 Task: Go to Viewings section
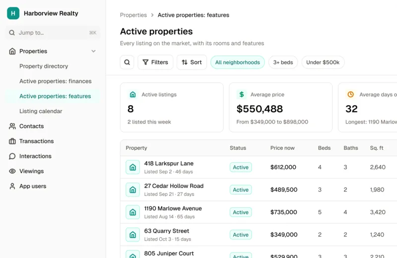click(x=53, y=171)
